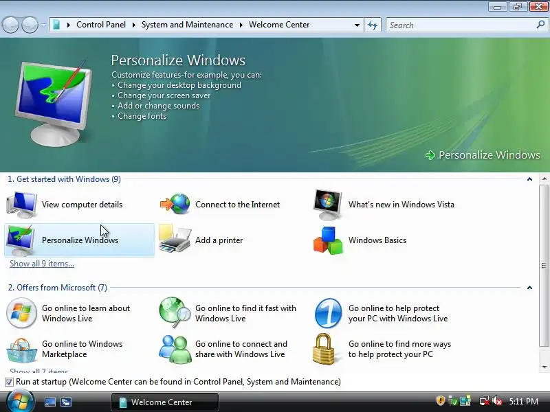Screen dimensions: 550x412
Task: Click the Back navigation button
Action: pyautogui.click(x=11, y=25)
